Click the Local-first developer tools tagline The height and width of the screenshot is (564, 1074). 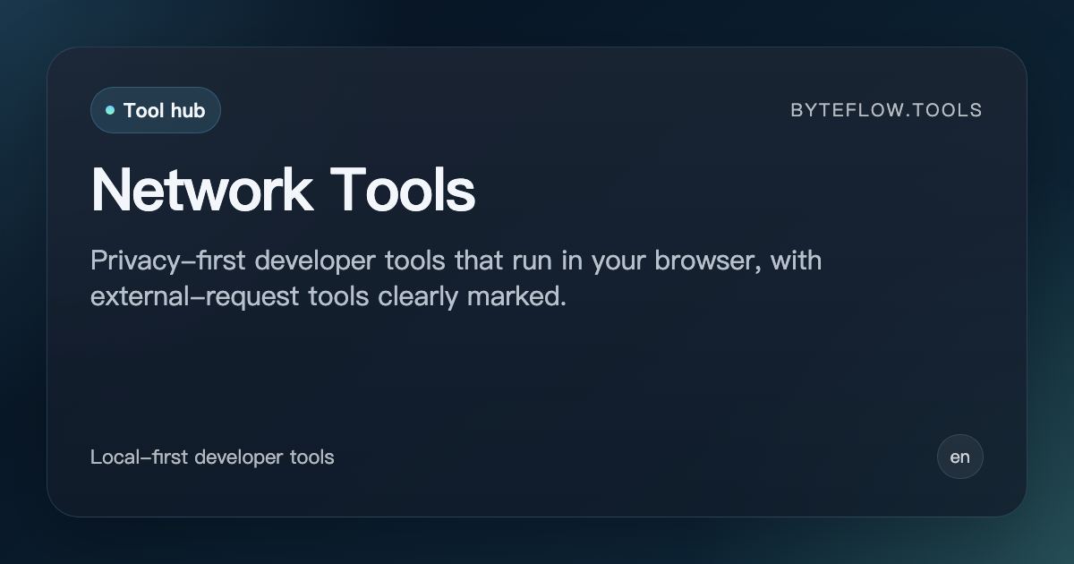coord(212,457)
